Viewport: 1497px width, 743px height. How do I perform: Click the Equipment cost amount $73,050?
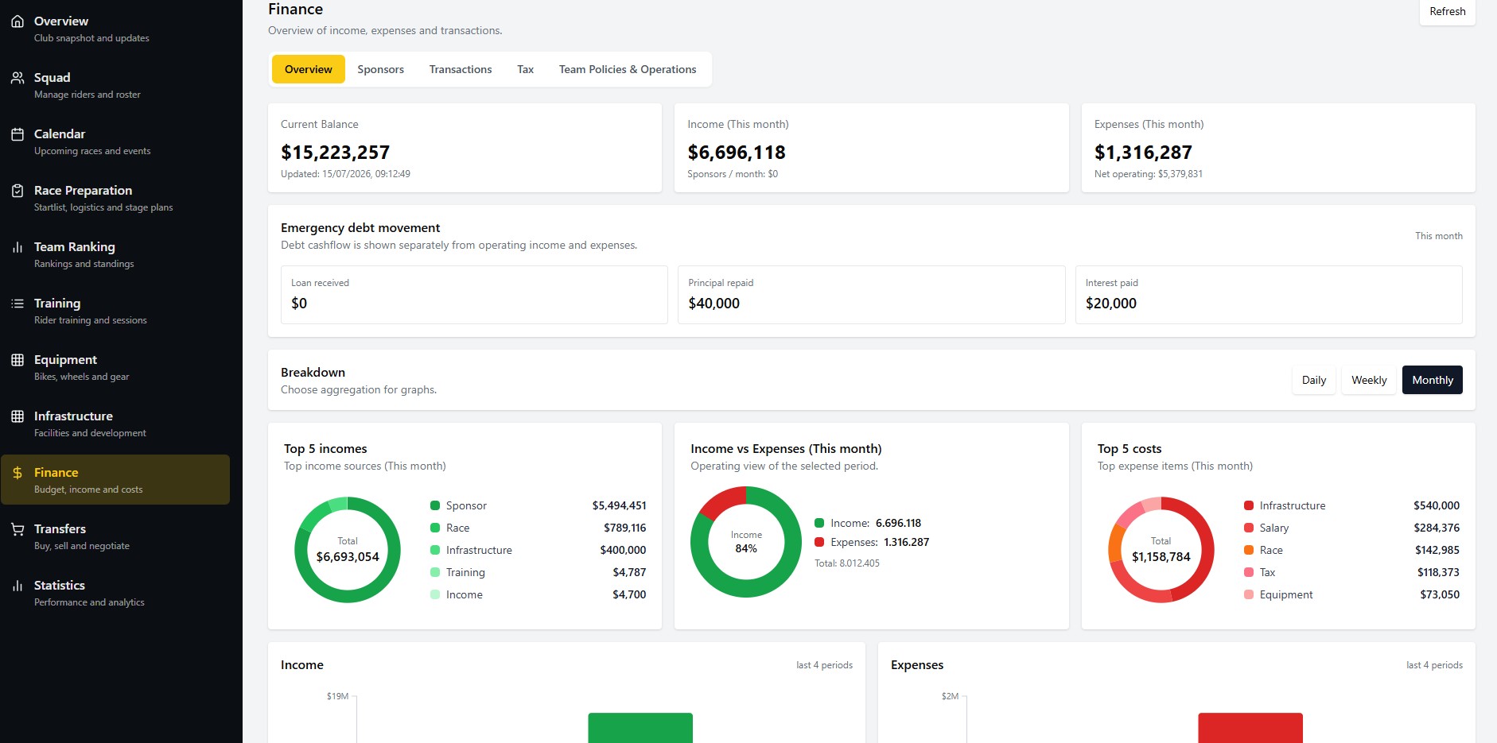coord(1440,594)
